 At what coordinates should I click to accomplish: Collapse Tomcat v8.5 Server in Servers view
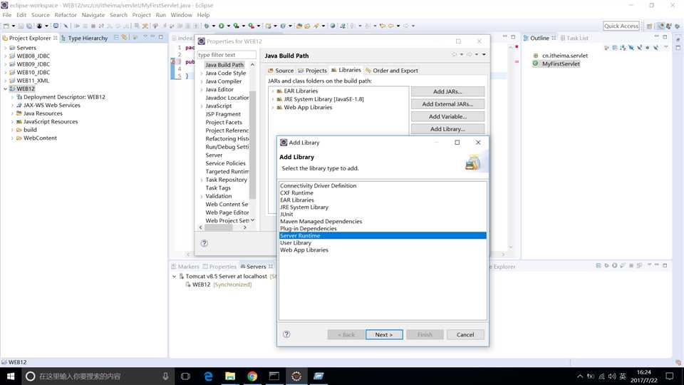[x=174, y=277]
